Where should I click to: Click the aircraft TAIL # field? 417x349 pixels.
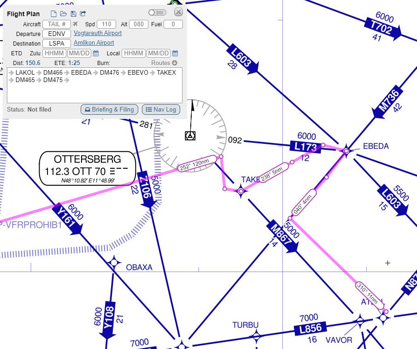pos(57,24)
